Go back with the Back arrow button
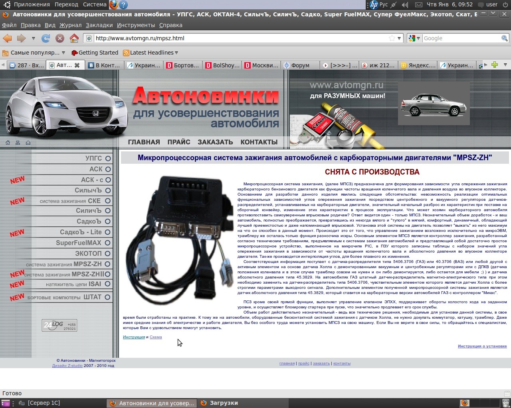This screenshot has width=511, height=408. click(7, 38)
